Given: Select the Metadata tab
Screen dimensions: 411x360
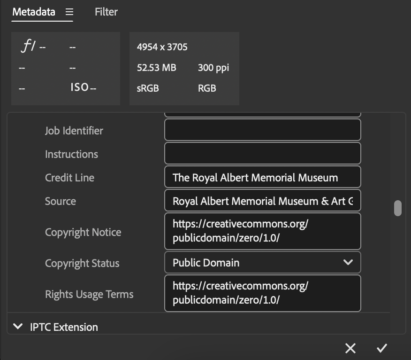Looking at the screenshot, I should click(x=34, y=12).
